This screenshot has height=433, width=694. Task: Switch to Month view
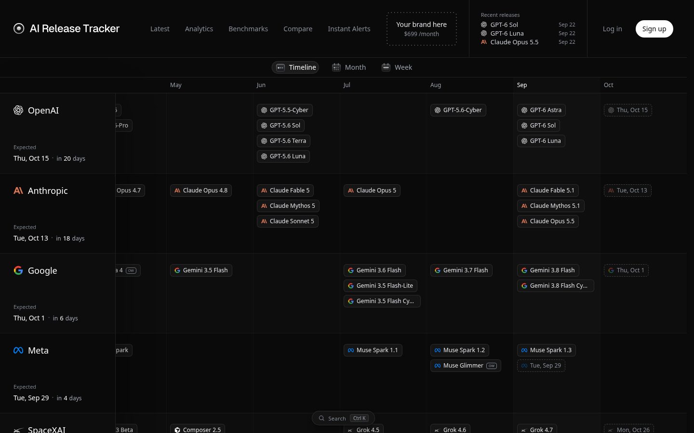pyautogui.click(x=349, y=67)
